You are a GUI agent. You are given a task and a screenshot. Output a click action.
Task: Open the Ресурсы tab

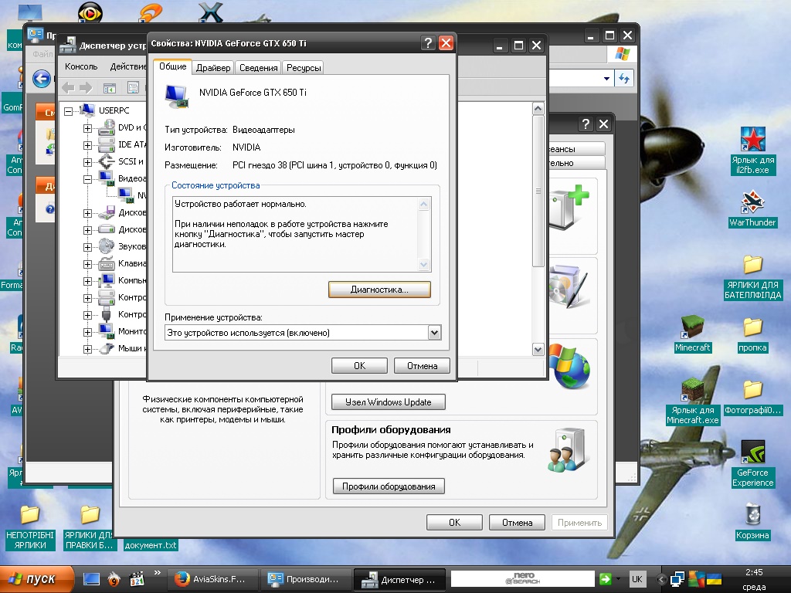[303, 68]
